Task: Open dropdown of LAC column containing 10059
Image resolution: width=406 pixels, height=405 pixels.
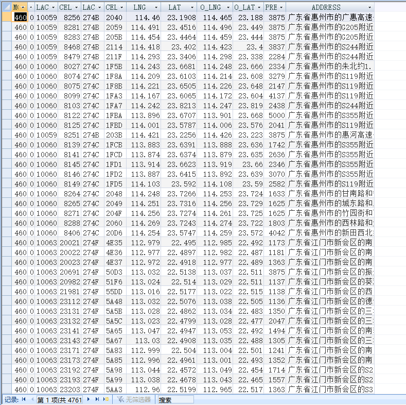Action: coord(54,8)
